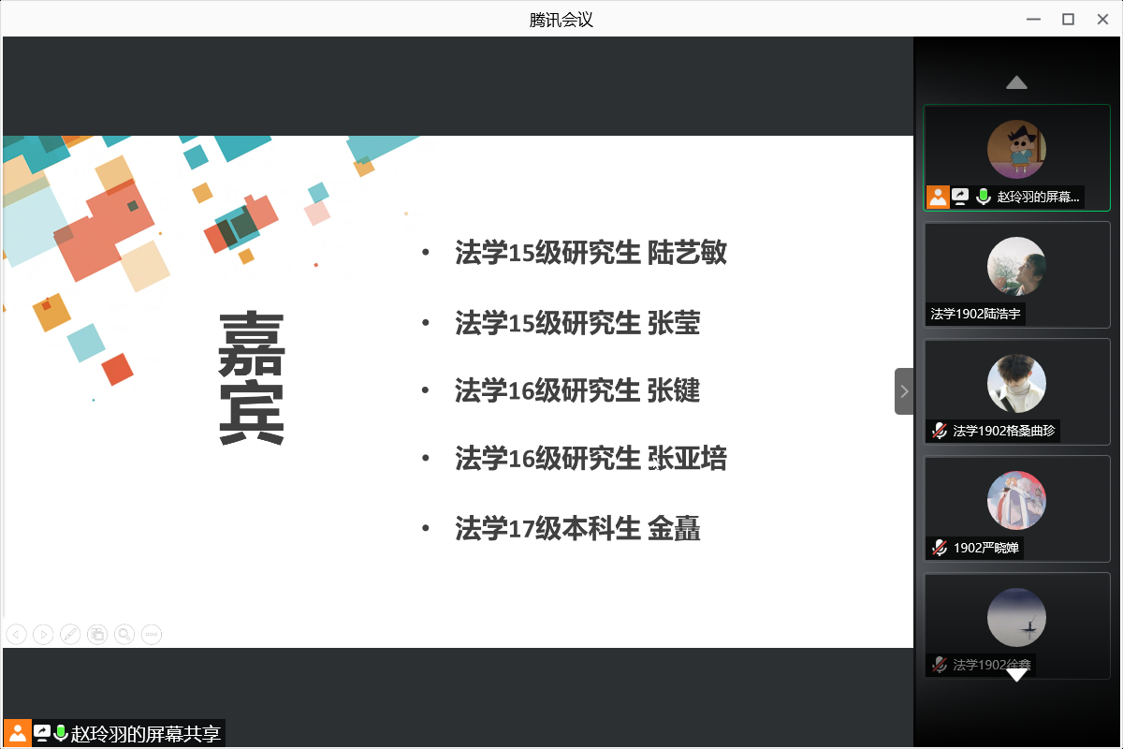Click the orange host icon at bottom-left
Image resolution: width=1123 pixels, height=749 pixels.
pyautogui.click(x=17, y=733)
